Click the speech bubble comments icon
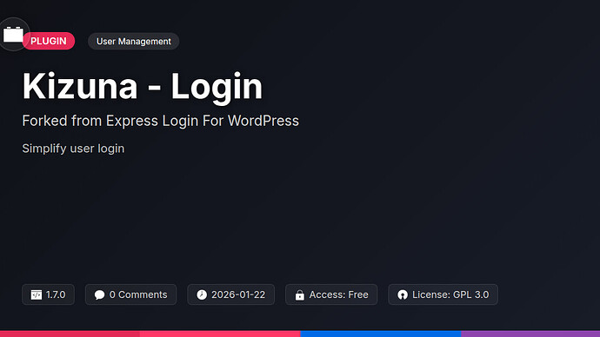This screenshot has width=600, height=337. 99,294
